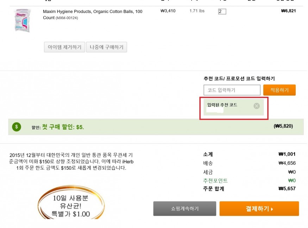Apply the code with 적용하기 button
308x228 pixels.
coord(279,90)
